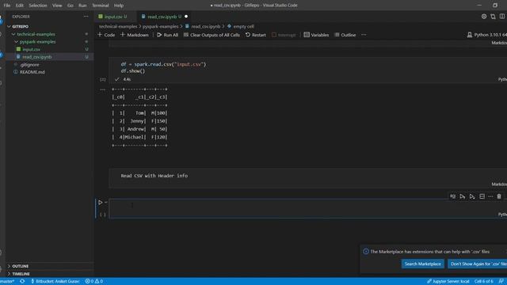Click the open changes icon in editor title
This screenshot has height=285, width=507.
tap(493, 17)
